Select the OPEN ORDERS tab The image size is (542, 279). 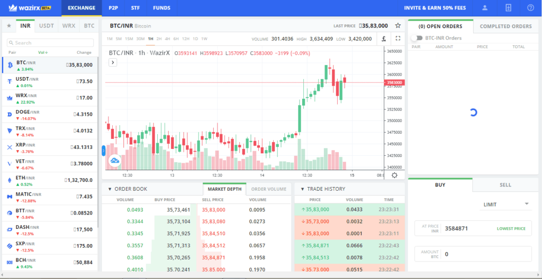point(440,26)
